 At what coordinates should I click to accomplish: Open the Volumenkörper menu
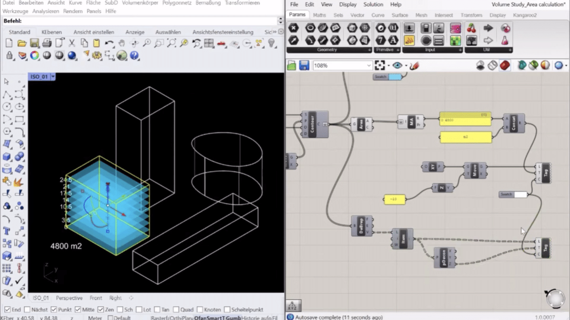(139, 3)
